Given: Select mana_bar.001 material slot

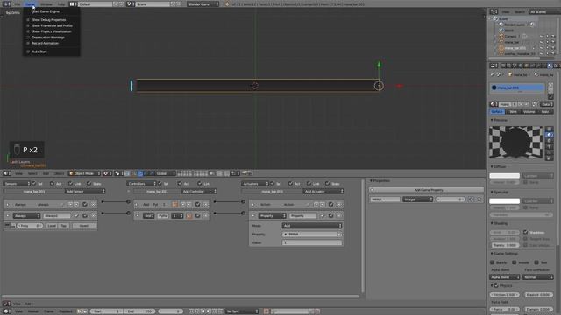Looking at the screenshot, I should point(517,87).
